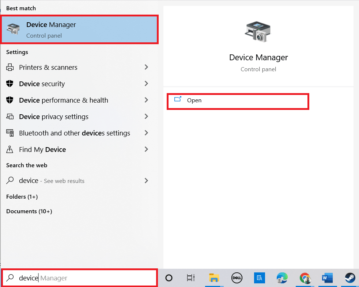Expand web results for device search
The height and width of the screenshot is (287, 359).
pos(146,180)
